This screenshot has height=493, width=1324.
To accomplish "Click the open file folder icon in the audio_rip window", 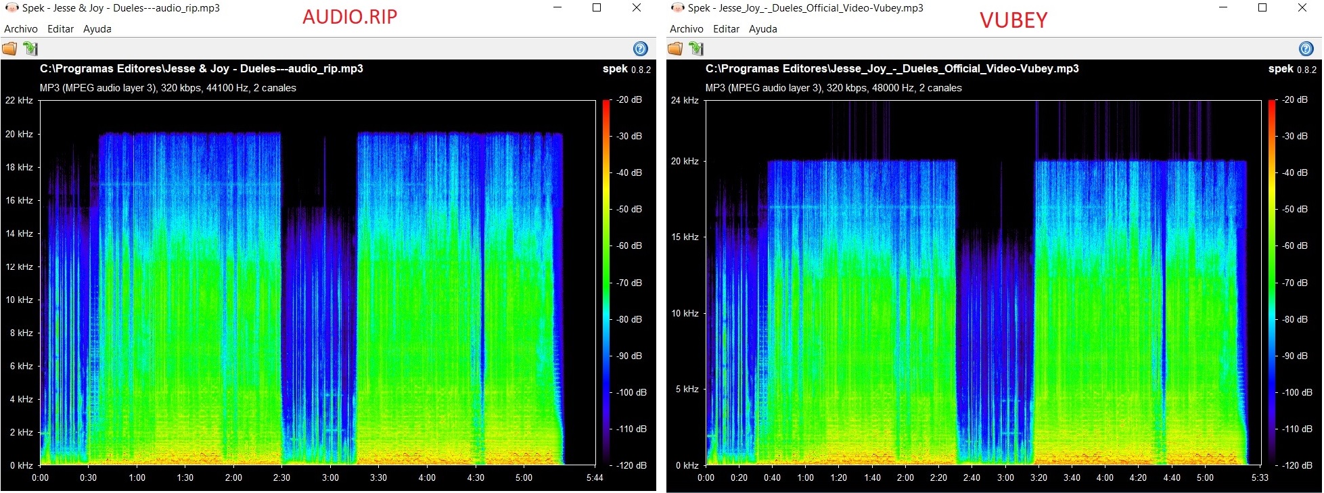I will click(x=9, y=49).
